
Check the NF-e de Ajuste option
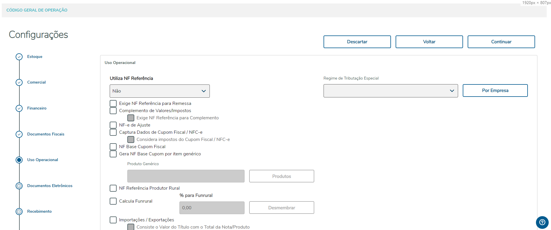pyautogui.click(x=113, y=125)
